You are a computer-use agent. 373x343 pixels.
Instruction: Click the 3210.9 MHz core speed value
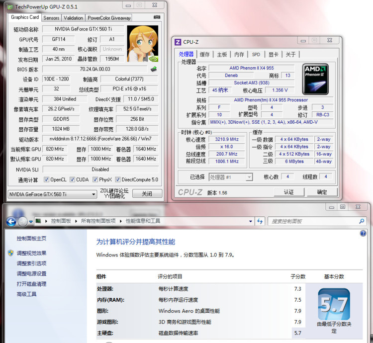click(227, 139)
